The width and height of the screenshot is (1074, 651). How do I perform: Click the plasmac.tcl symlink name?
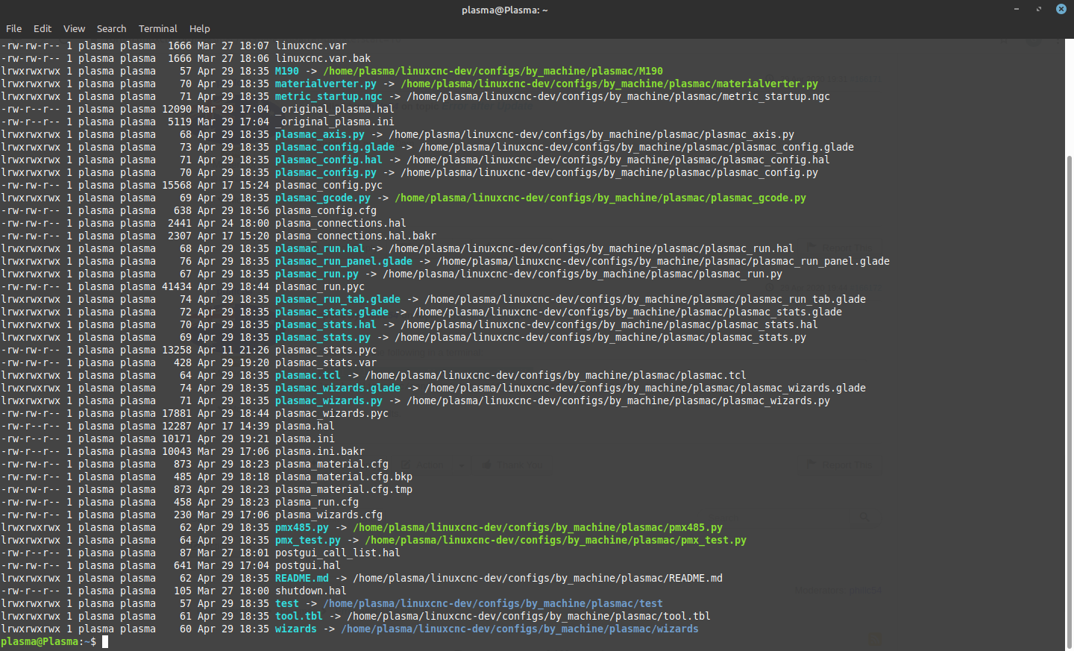click(x=308, y=375)
